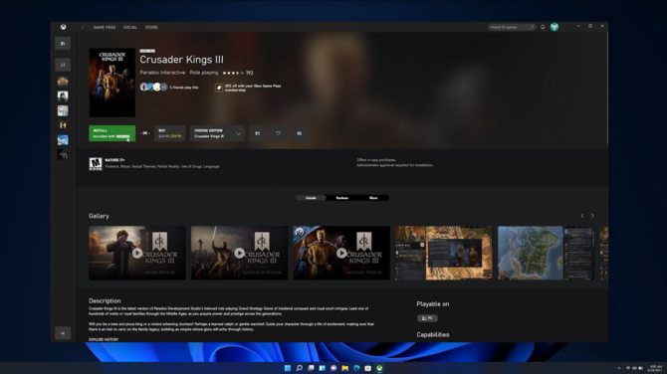Open the Widgets icon in the taskbar
Viewport: 667px width, 374px height.
point(322,368)
